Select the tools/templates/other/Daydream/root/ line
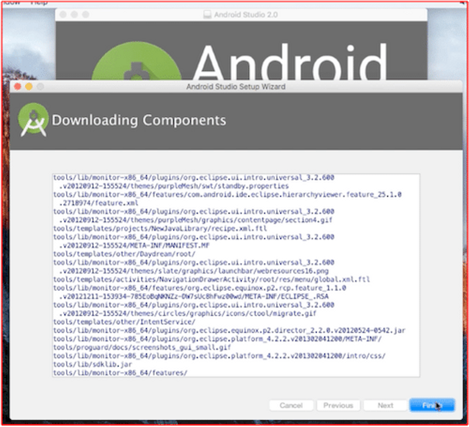 [124, 254]
